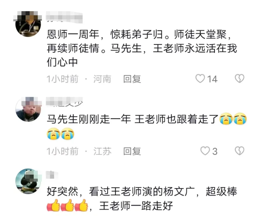Open the second commenter's avatar

tap(28, 109)
